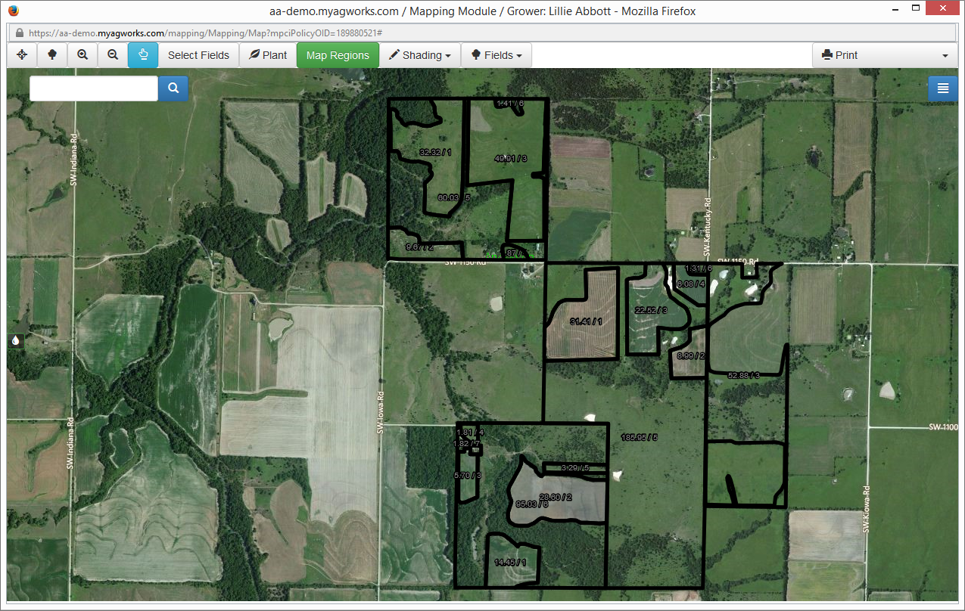Click the Firefox logo icon
This screenshot has width=965, height=611.
13,11
